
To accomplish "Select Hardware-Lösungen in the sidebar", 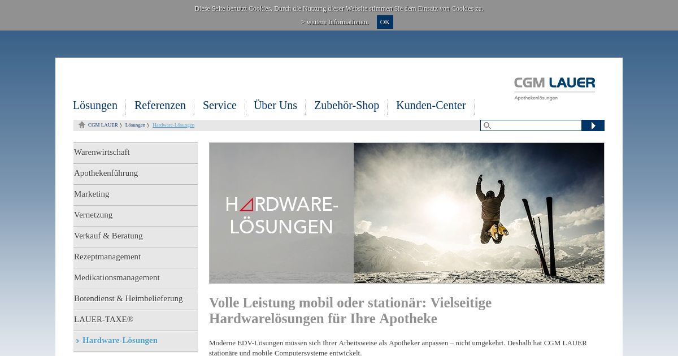I will [136, 341].
